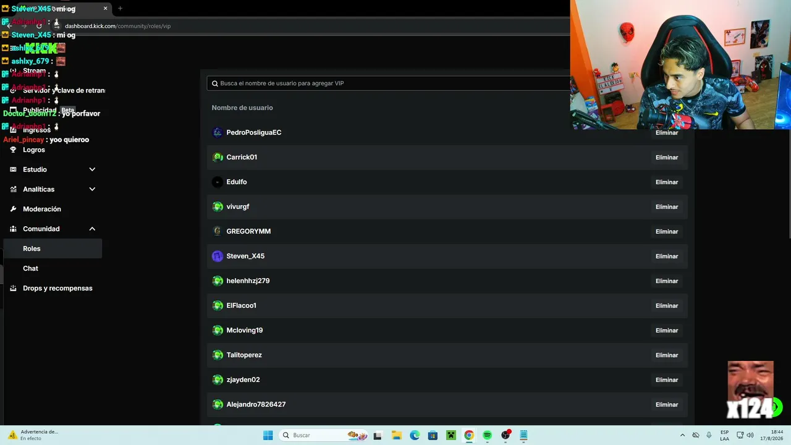Open Microsoft Store from taskbar
791x445 pixels.
point(433,435)
